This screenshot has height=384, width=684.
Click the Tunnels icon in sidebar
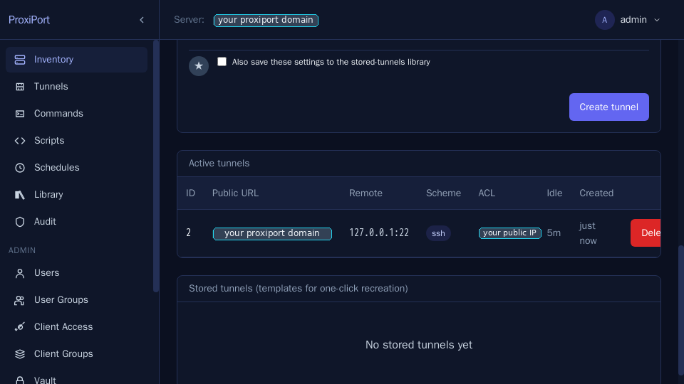pos(20,87)
